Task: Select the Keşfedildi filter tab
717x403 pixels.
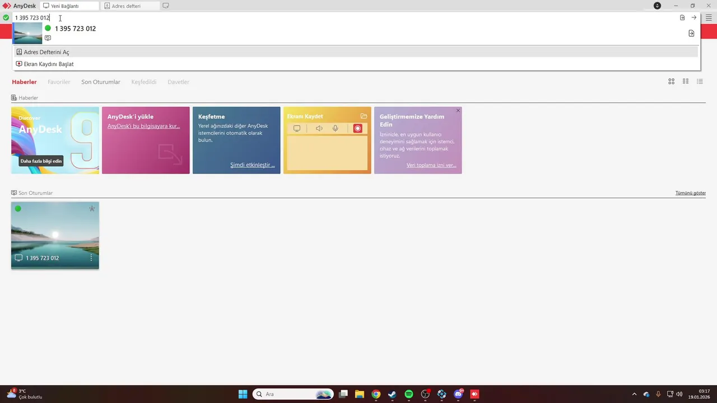Action: click(144, 82)
